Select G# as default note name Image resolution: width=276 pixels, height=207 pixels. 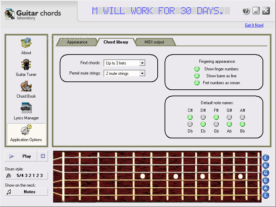point(229,117)
